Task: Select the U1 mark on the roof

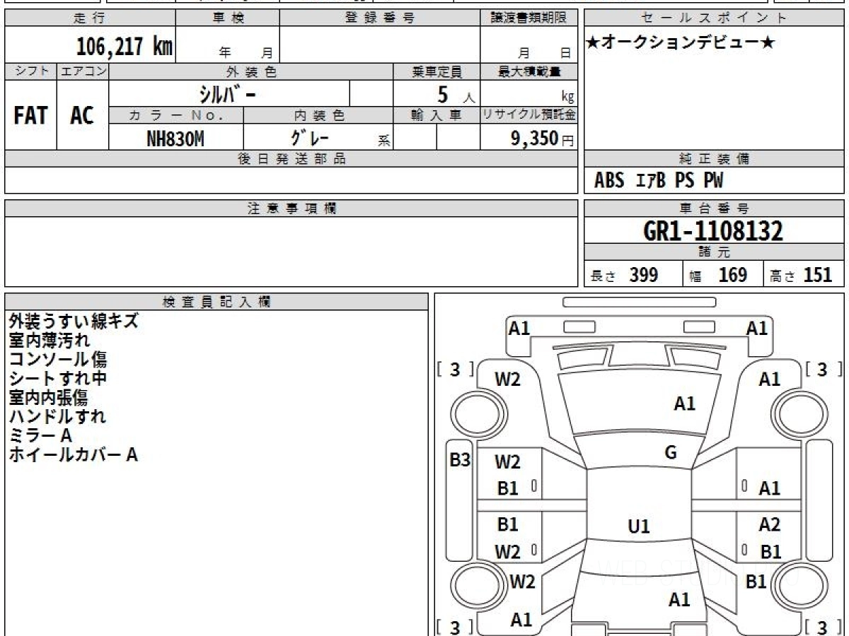Action: (639, 526)
